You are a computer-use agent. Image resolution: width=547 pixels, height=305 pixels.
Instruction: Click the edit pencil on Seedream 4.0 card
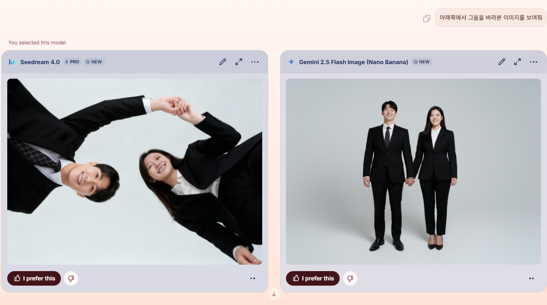(x=223, y=62)
